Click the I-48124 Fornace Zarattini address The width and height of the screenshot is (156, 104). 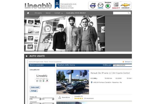click(x=107, y=82)
